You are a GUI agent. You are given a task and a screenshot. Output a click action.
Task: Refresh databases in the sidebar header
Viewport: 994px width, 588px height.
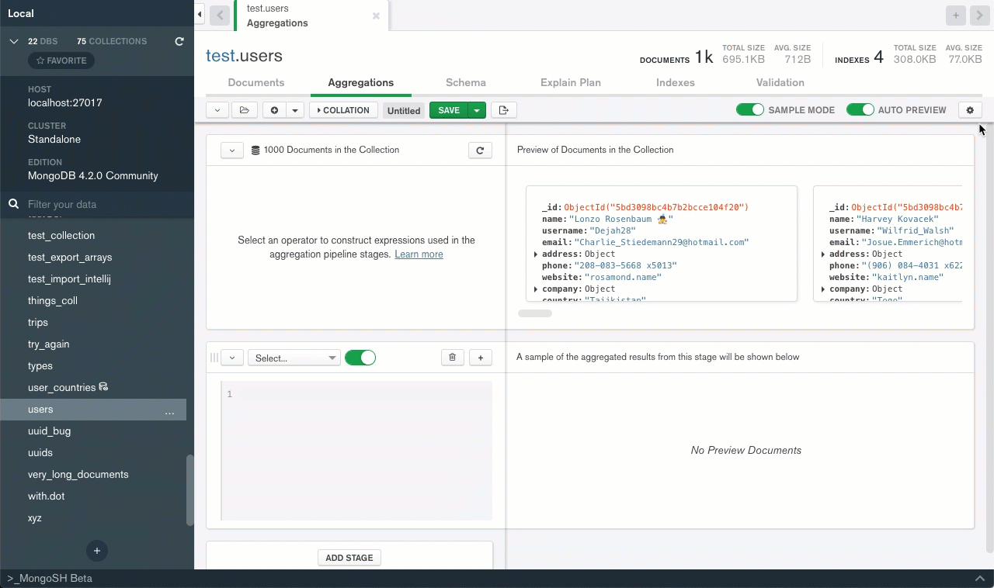pos(179,41)
